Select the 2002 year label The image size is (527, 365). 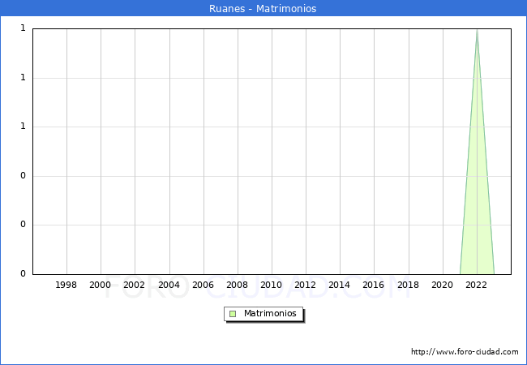click(x=135, y=286)
